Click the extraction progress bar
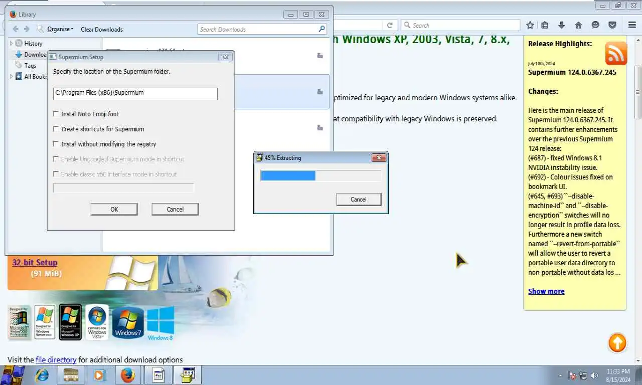The height and width of the screenshot is (385, 642). click(321, 175)
